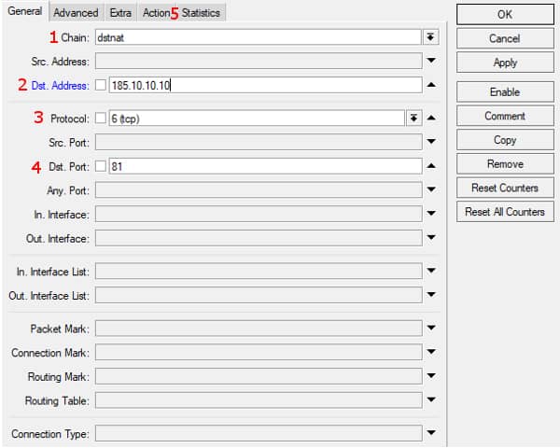Collapse the Dst. Port field

point(431,166)
